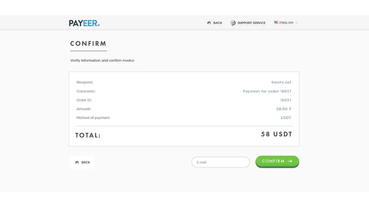Click the arrow icon beside the bottom BACK
369x207 pixels.
coord(77,162)
